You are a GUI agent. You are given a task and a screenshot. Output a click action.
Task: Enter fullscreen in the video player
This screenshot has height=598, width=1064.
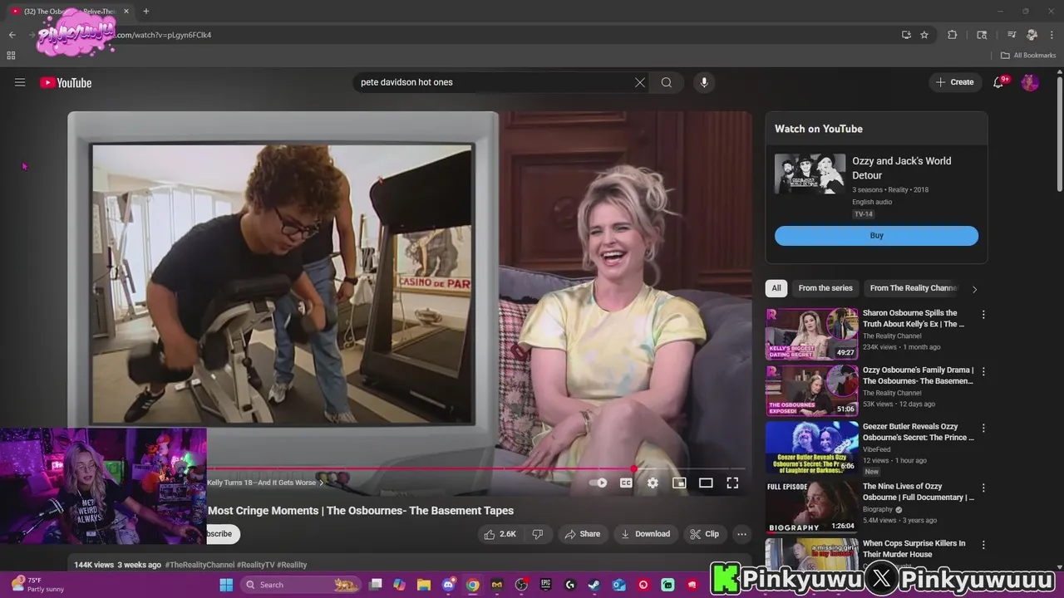click(732, 483)
